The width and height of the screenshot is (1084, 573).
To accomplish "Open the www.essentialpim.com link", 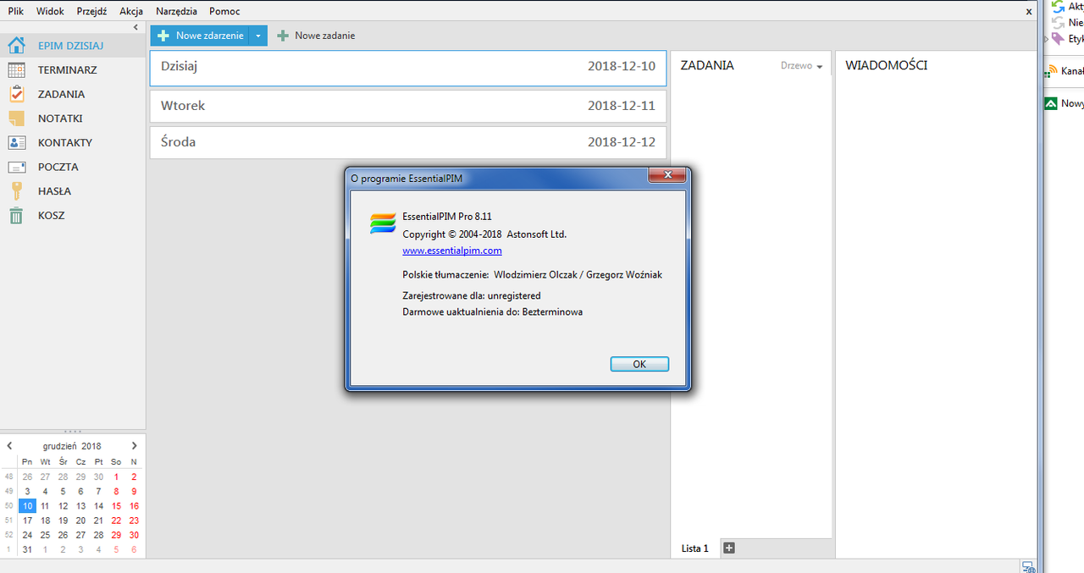I will pyautogui.click(x=452, y=251).
